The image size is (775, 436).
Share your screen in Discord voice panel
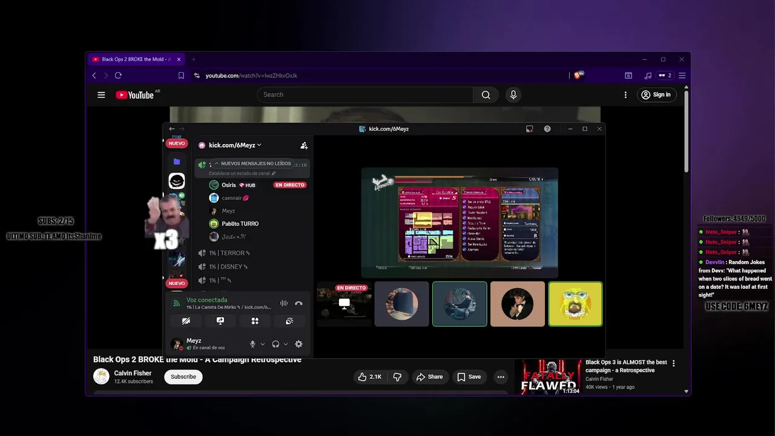(x=220, y=321)
